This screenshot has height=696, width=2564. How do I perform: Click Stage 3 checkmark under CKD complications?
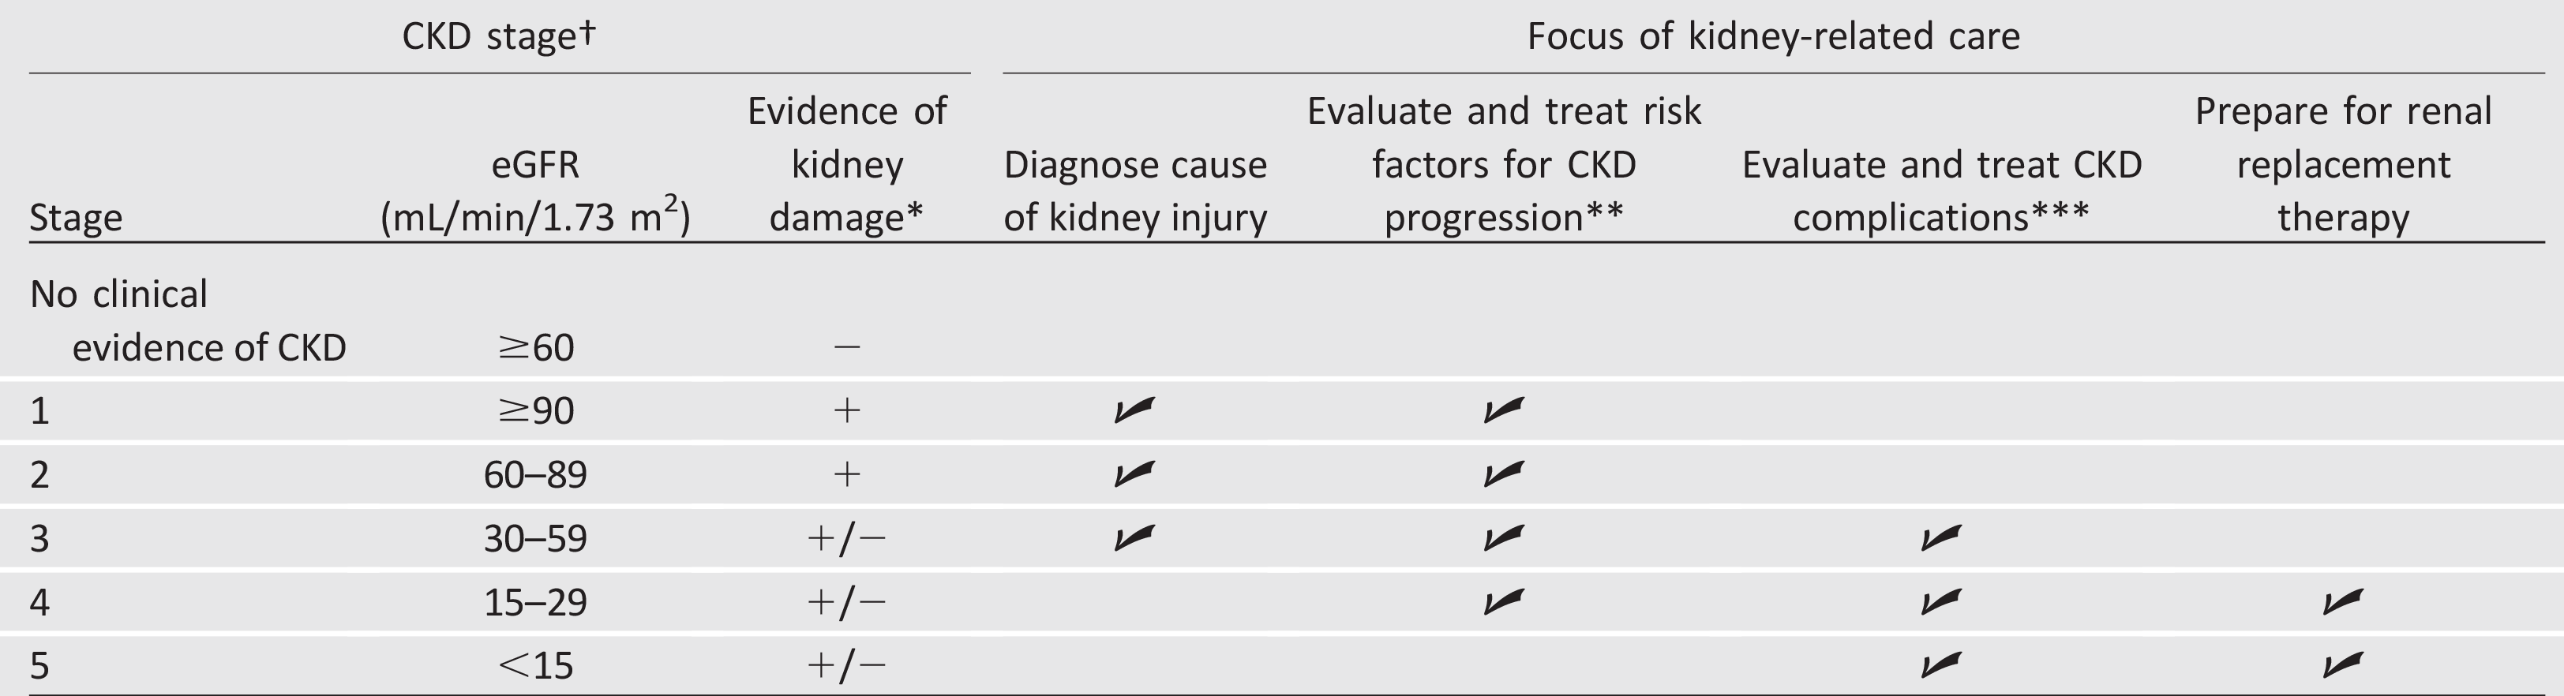pyautogui.click(x=1941, y=538)
